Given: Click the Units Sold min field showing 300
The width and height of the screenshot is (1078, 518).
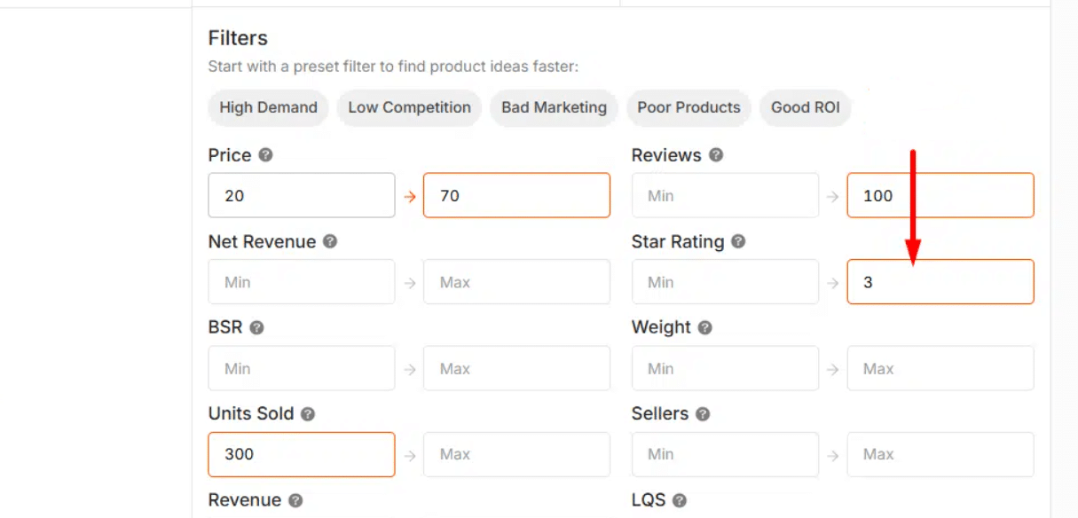Looking at the screenshot, I should click(301, 454).
